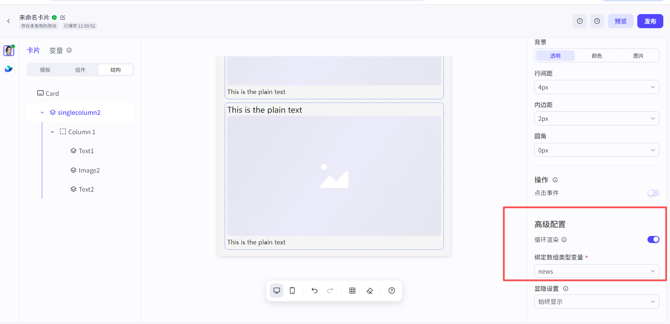Show info tooltip next to 循环渲染
The width and height of the screenshot is (670, 324).
pos(564,240)
